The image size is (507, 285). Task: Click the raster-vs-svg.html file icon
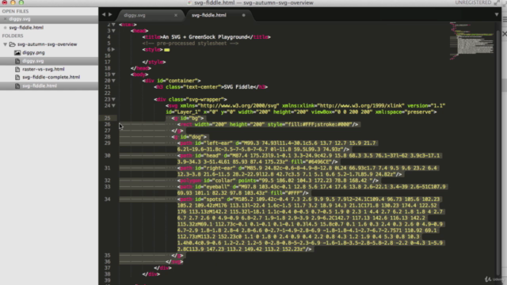click(17, 69)
